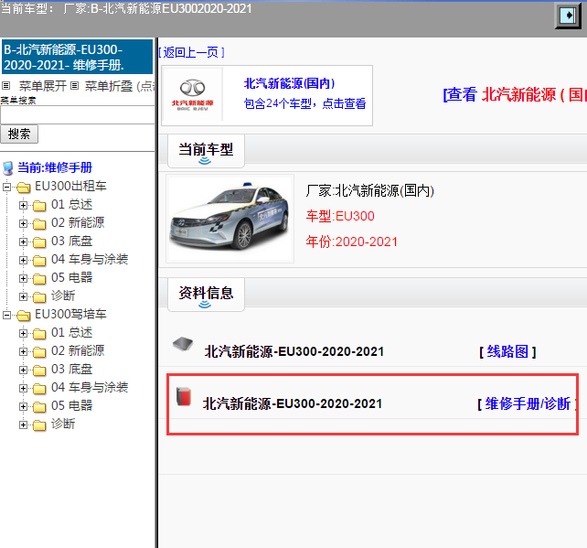The width and height of the screenshot is (587, 548).
Task: Select 当前:维修手册 tree root
Action: (x=55, y=167)
